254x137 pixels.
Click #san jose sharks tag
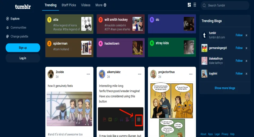120,29
